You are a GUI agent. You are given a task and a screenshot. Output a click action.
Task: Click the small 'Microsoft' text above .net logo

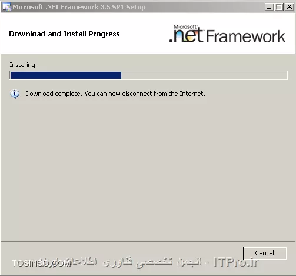pyautogui.click(x=185, y=26)
